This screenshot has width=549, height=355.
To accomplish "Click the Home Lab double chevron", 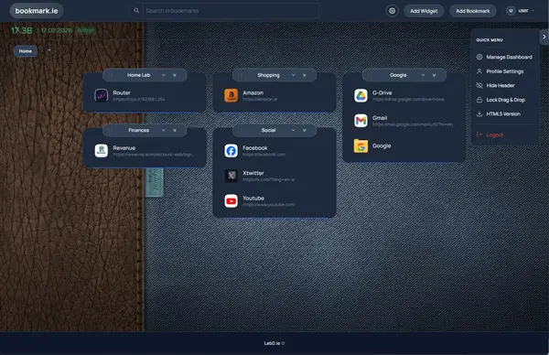I will tap(175, 75).
